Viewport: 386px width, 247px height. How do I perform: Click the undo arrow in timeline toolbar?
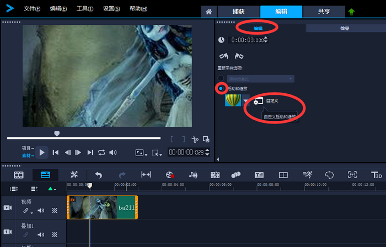99,175
